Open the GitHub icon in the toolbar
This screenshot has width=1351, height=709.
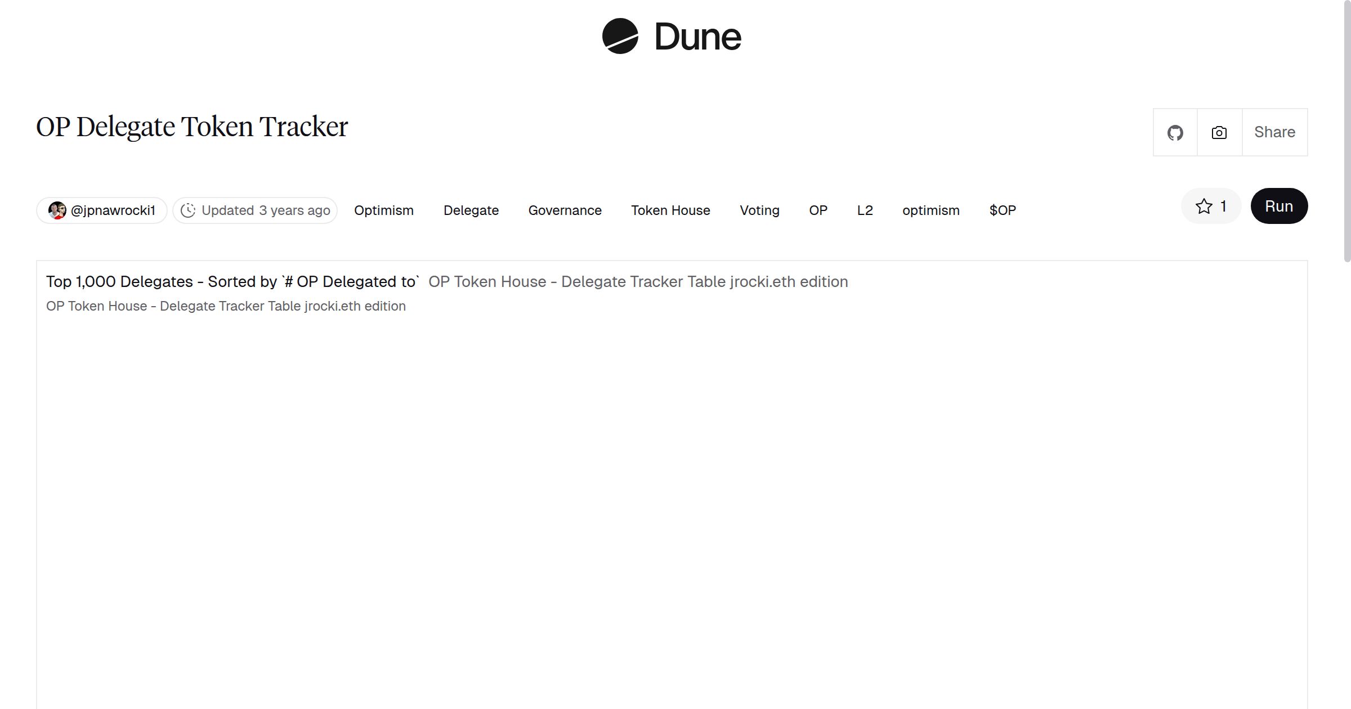1175,132
